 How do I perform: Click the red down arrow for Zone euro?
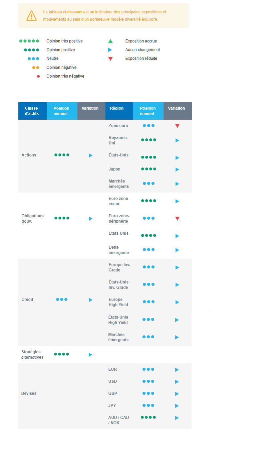point(177,126)
